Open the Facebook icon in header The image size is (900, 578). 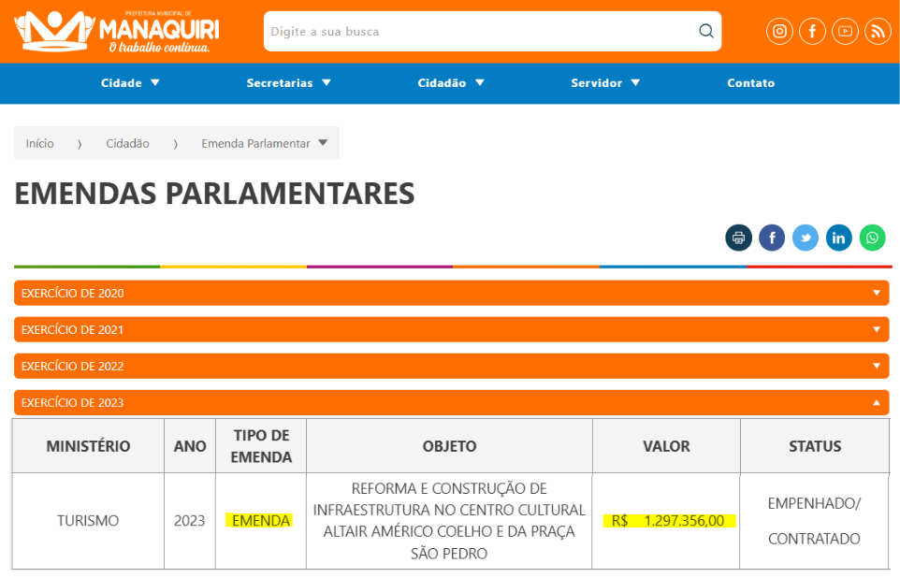[812, 32]
